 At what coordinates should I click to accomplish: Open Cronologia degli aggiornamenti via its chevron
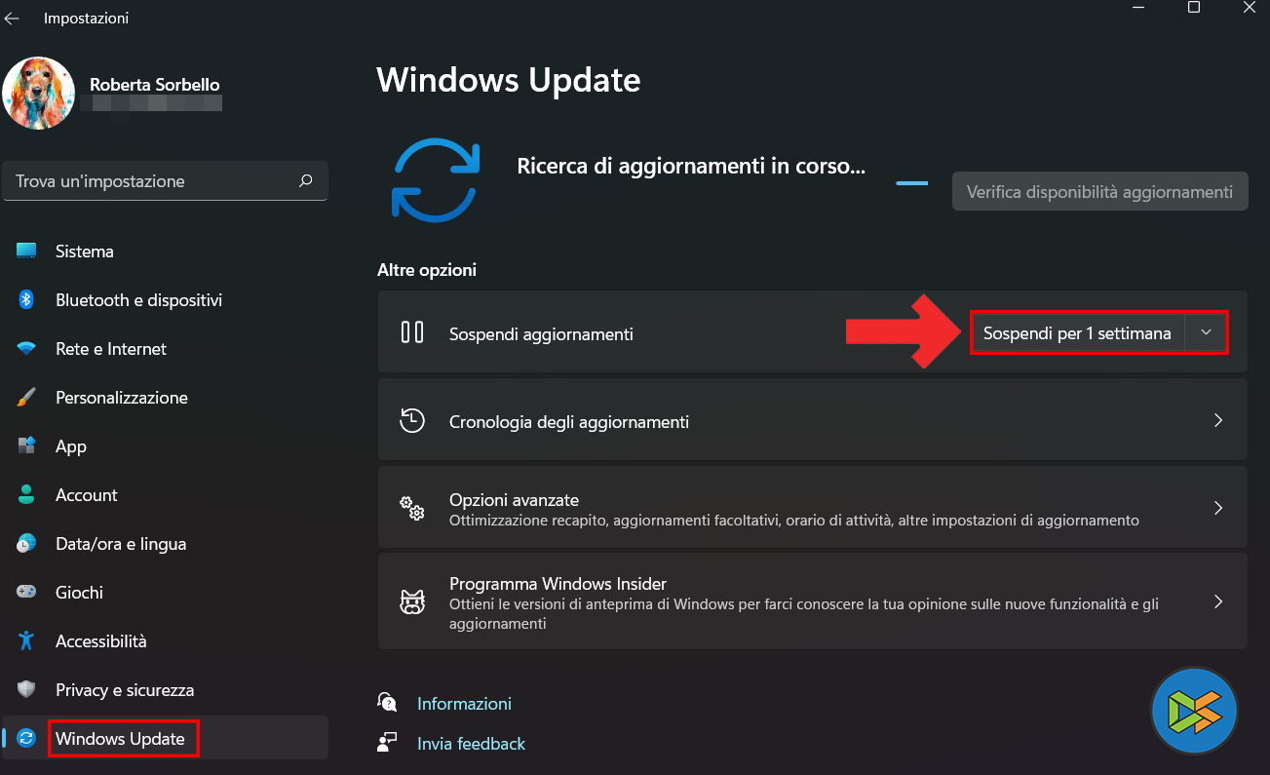(x=1218, y=421)
